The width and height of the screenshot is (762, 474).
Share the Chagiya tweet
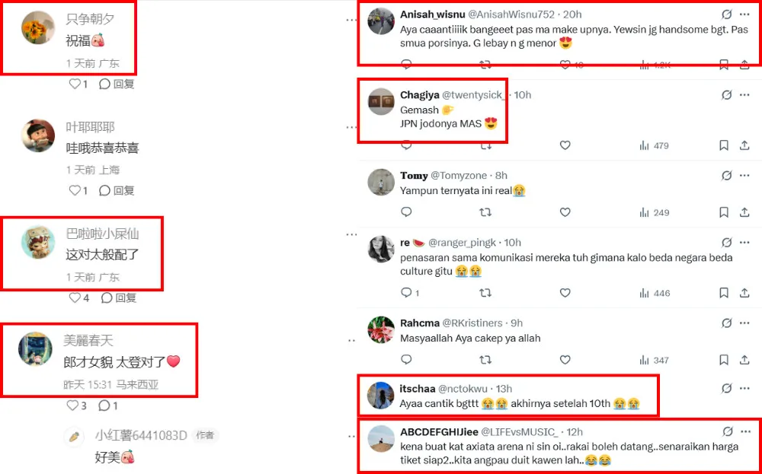[x=744, y=145]
